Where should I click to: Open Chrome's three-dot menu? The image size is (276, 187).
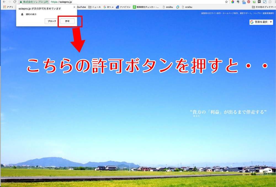coord(275,2)
